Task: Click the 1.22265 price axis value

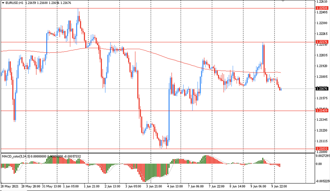Action: (x=322, y=34)
